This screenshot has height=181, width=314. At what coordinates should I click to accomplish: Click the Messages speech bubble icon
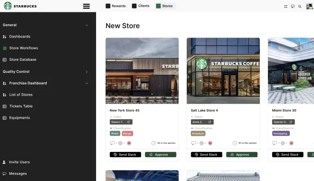(x=4, y=173)
